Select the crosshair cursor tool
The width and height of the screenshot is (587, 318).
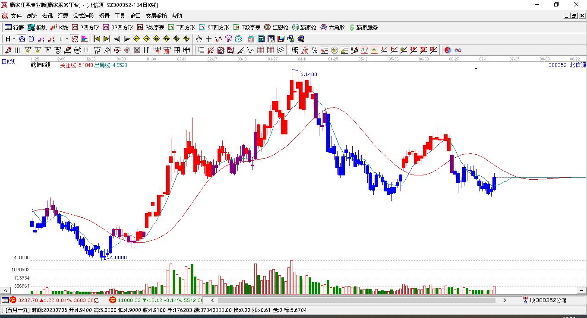209,39
